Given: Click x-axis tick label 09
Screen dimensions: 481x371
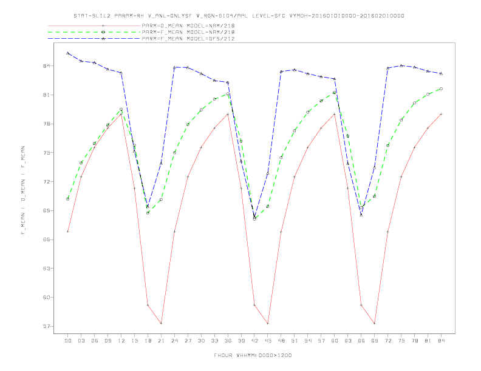Looking at the screenshot, I should [x=107, y=341].
